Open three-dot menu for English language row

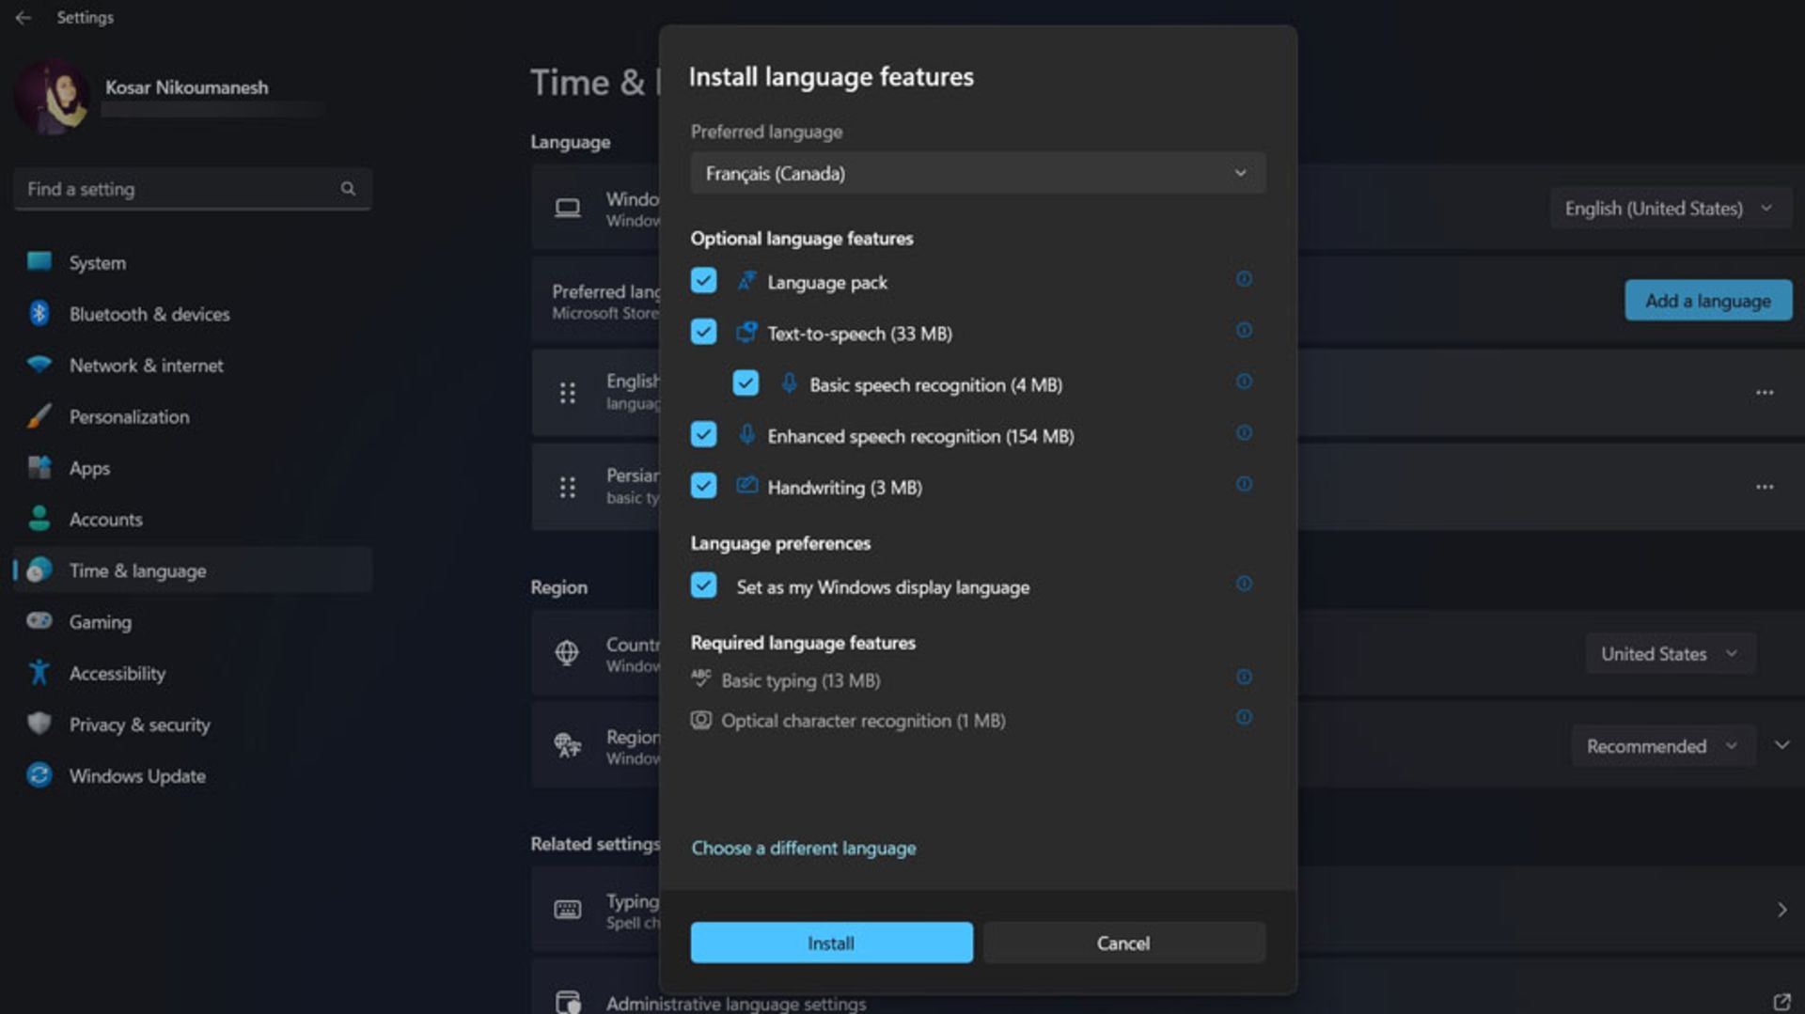1764,393
